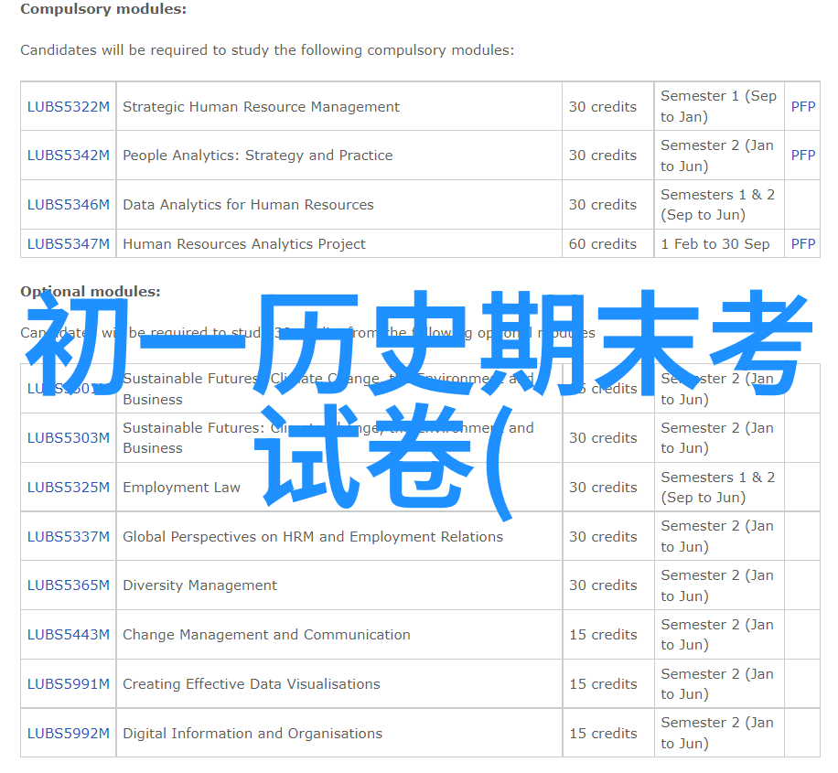Viewport: 838px width, 773px height.
Task: Click the Data Analytics for Human Resources title
Action: pos(248,205)
